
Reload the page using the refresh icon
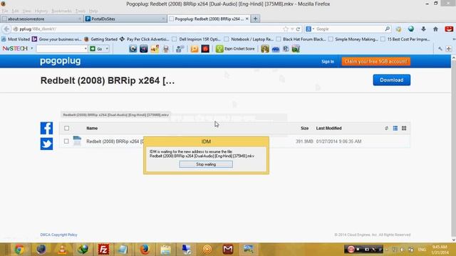point(298,29)
